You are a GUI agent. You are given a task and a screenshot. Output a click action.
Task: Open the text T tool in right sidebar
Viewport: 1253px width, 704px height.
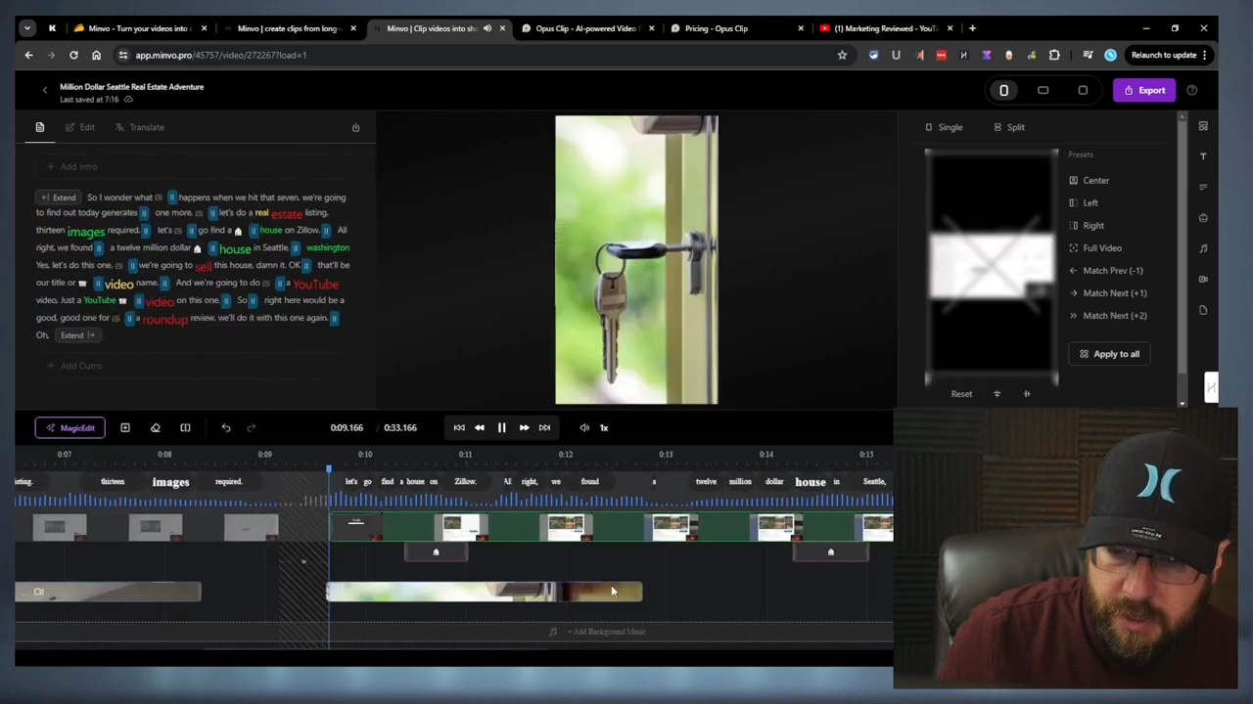[1203, 156]
